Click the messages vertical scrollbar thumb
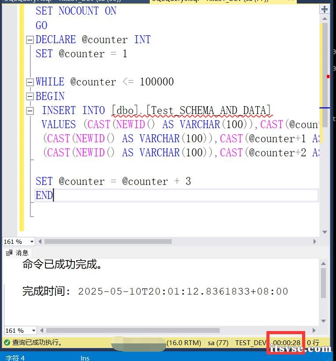 pos(323,283)
